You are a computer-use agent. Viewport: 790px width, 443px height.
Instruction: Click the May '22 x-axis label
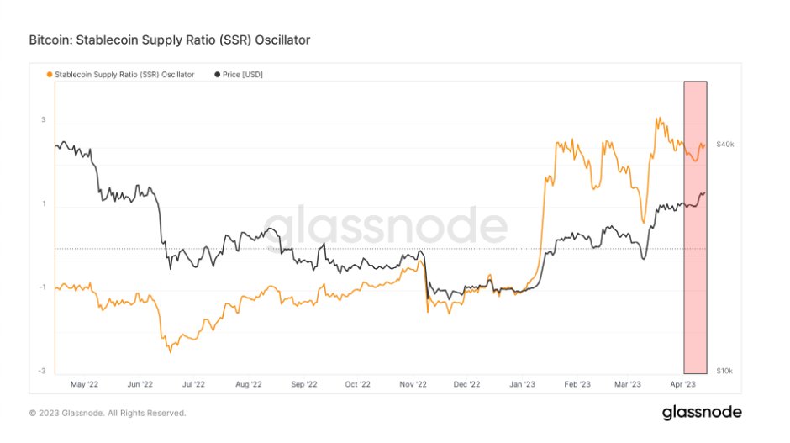coord(85,384)
